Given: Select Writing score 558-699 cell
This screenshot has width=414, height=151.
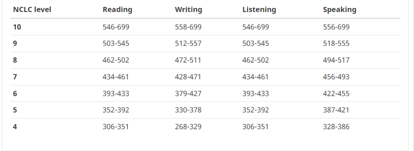Looking at the screenshot, I should [188, 27].
